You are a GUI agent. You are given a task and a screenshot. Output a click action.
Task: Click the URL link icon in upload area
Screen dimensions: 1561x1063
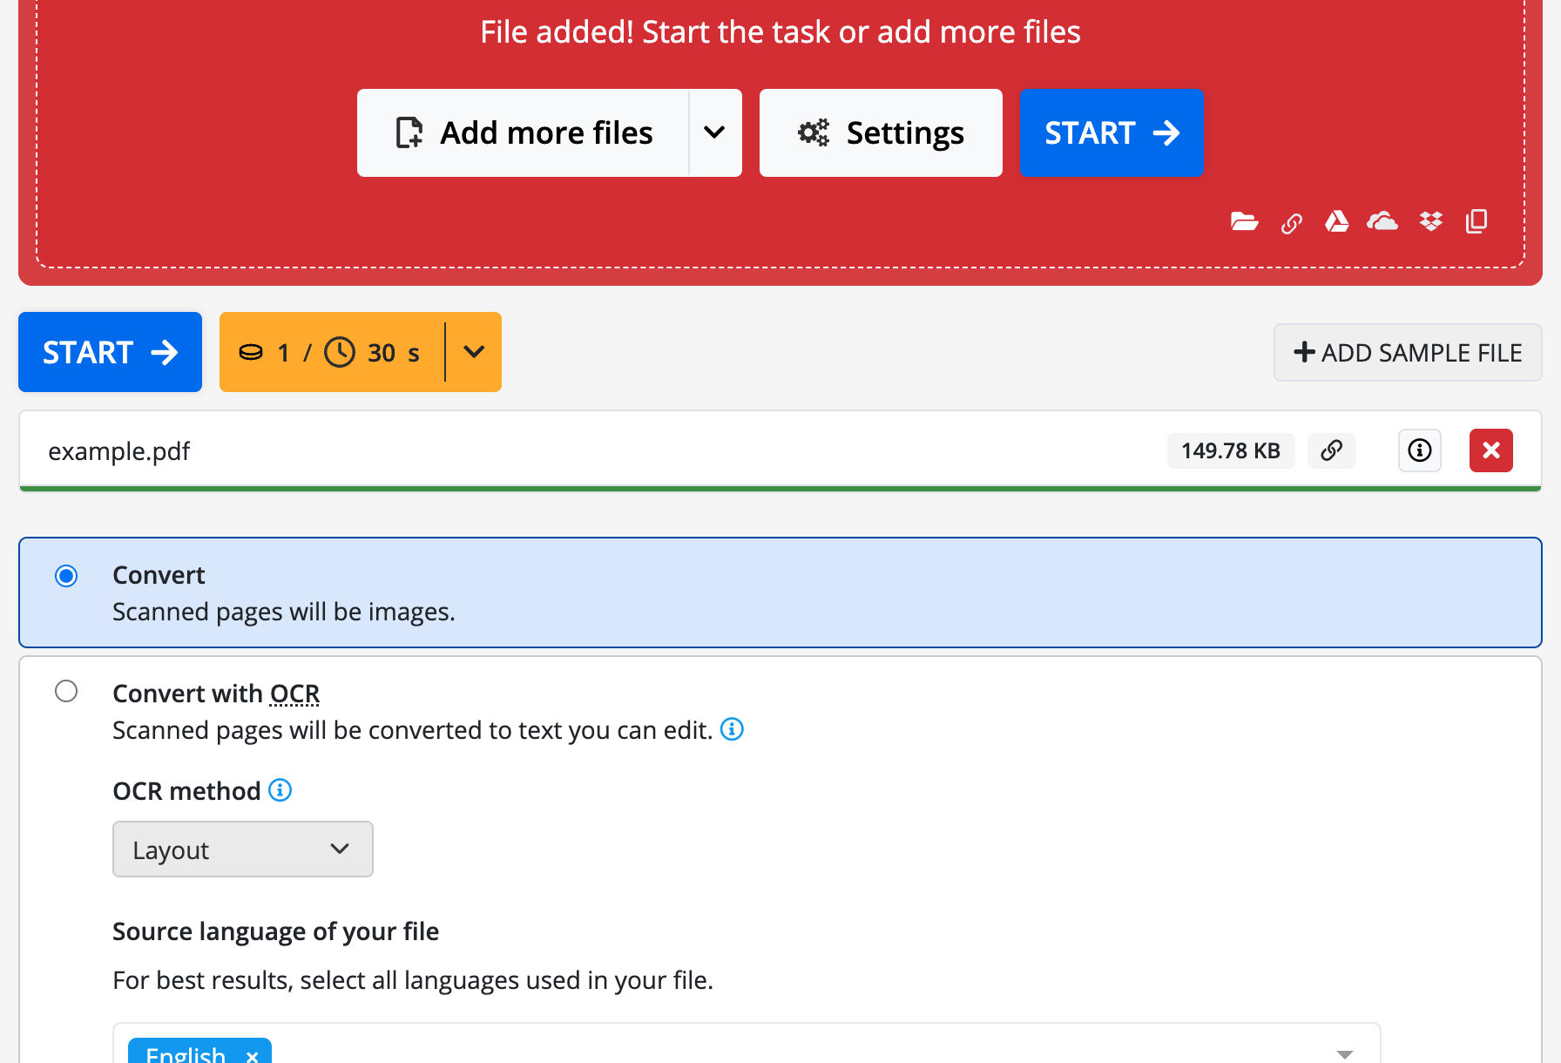1291,224
